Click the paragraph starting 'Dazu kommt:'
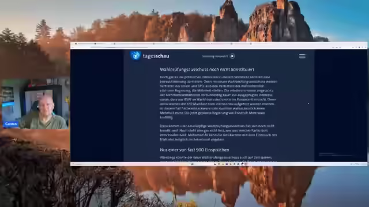This screenshot has height=207, width=369. tap(219, 133)
